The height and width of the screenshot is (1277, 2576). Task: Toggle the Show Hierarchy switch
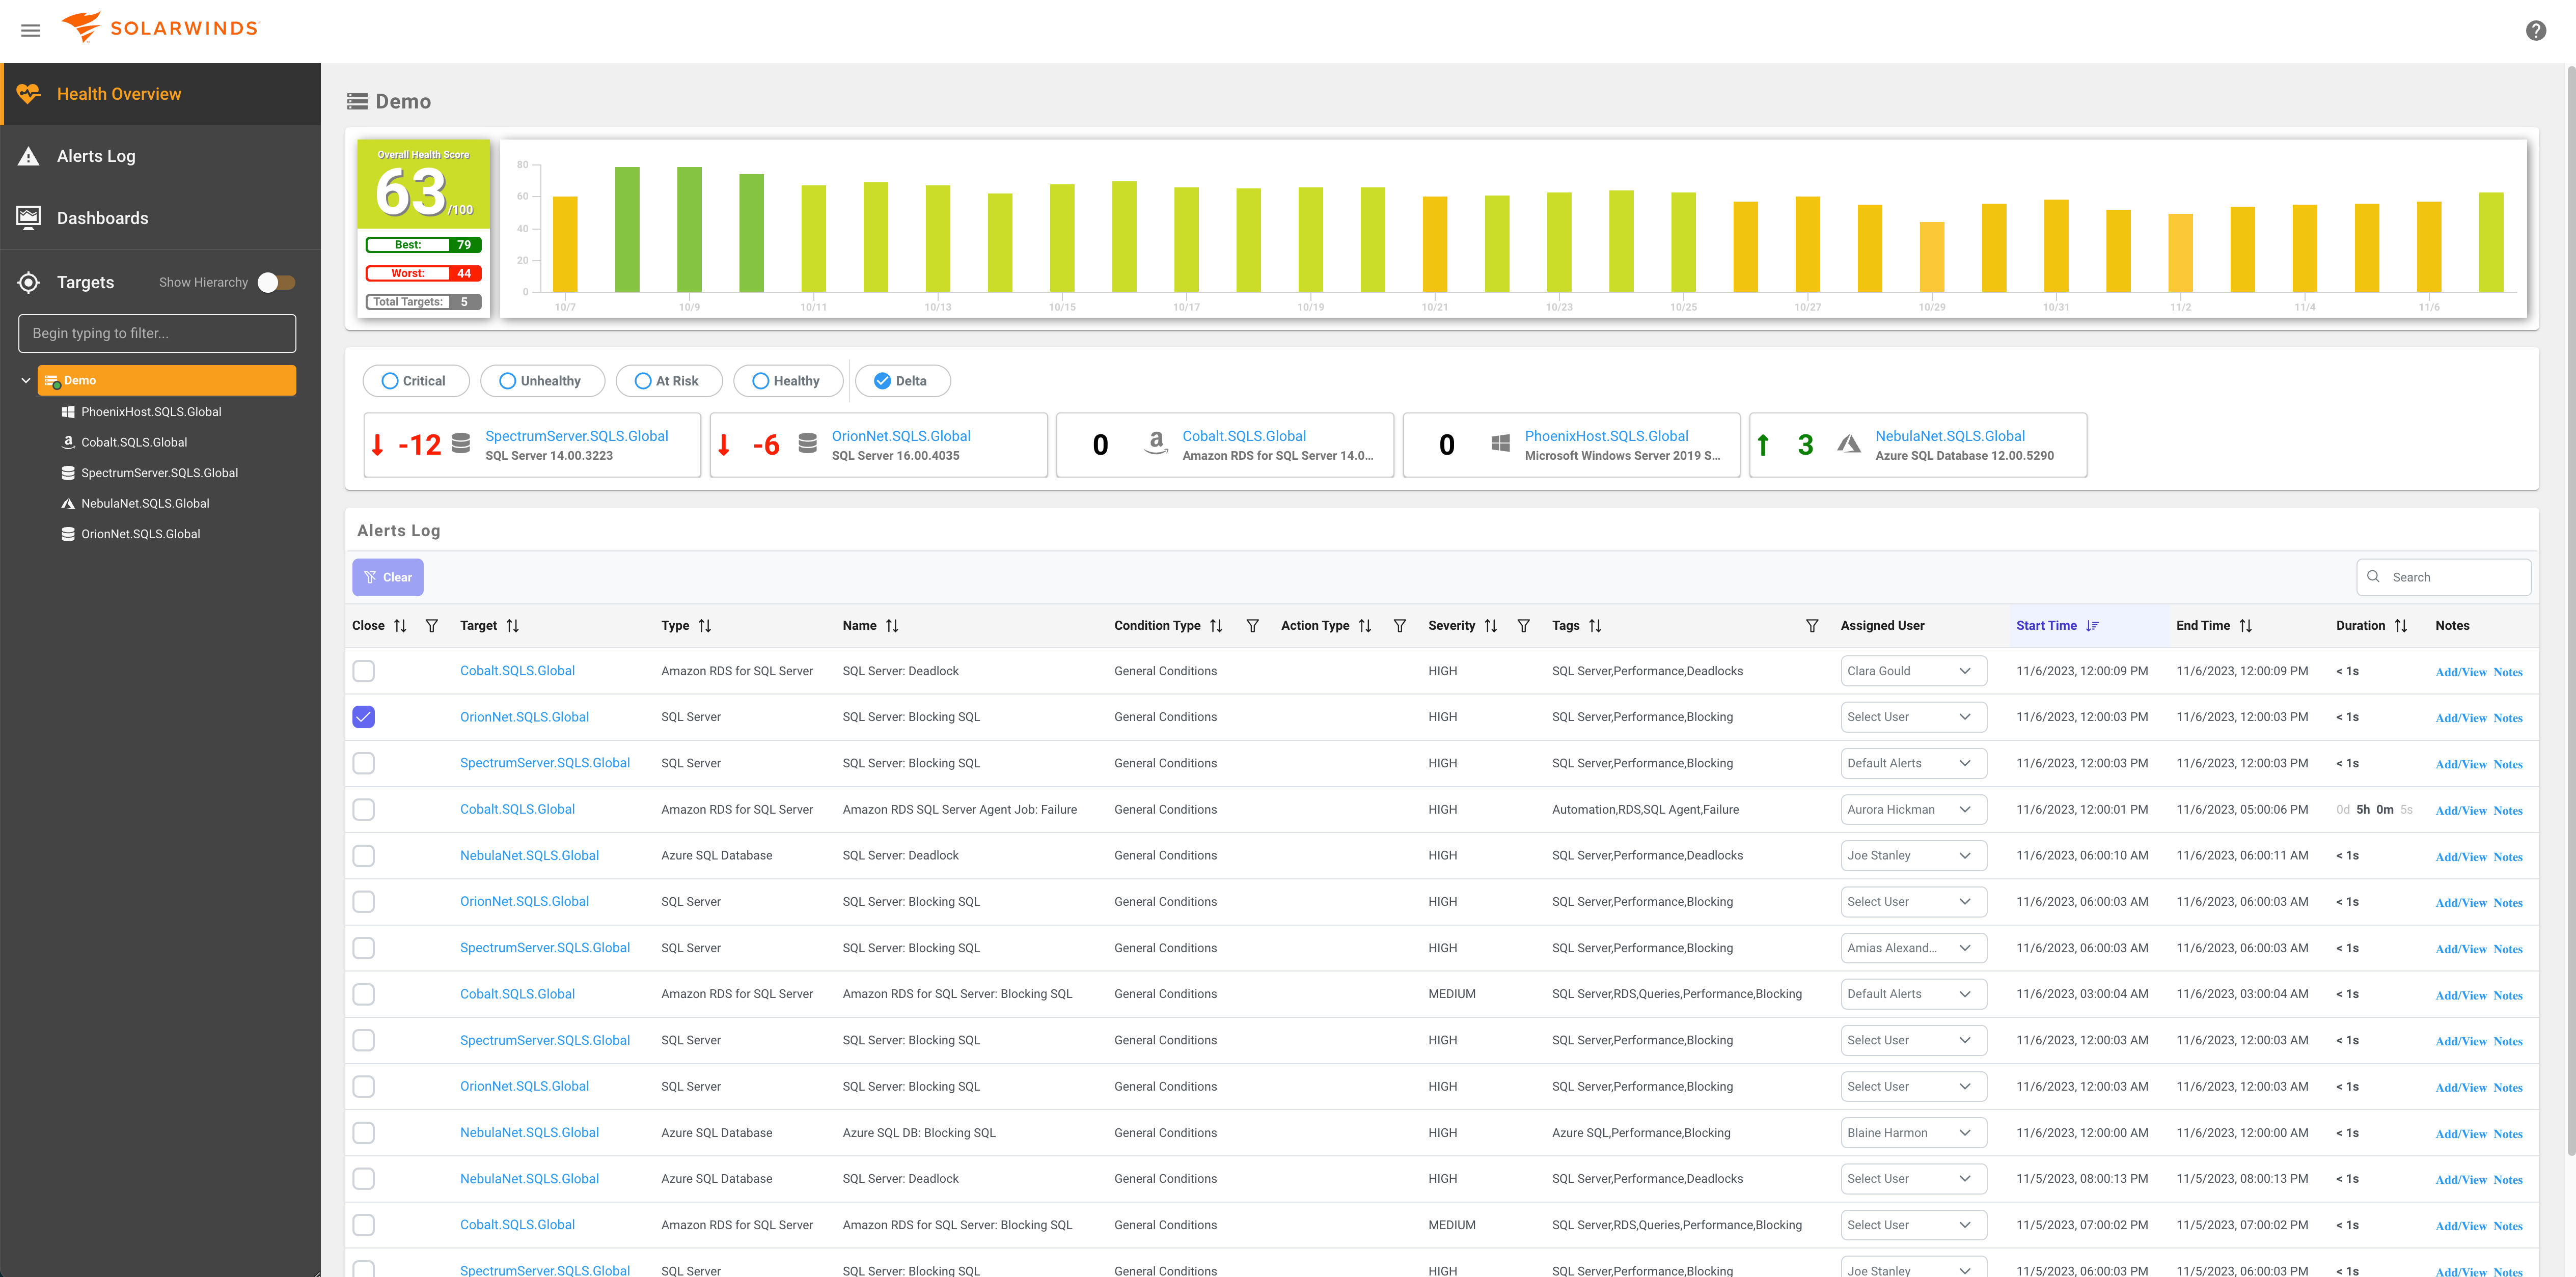click(276, 283)
